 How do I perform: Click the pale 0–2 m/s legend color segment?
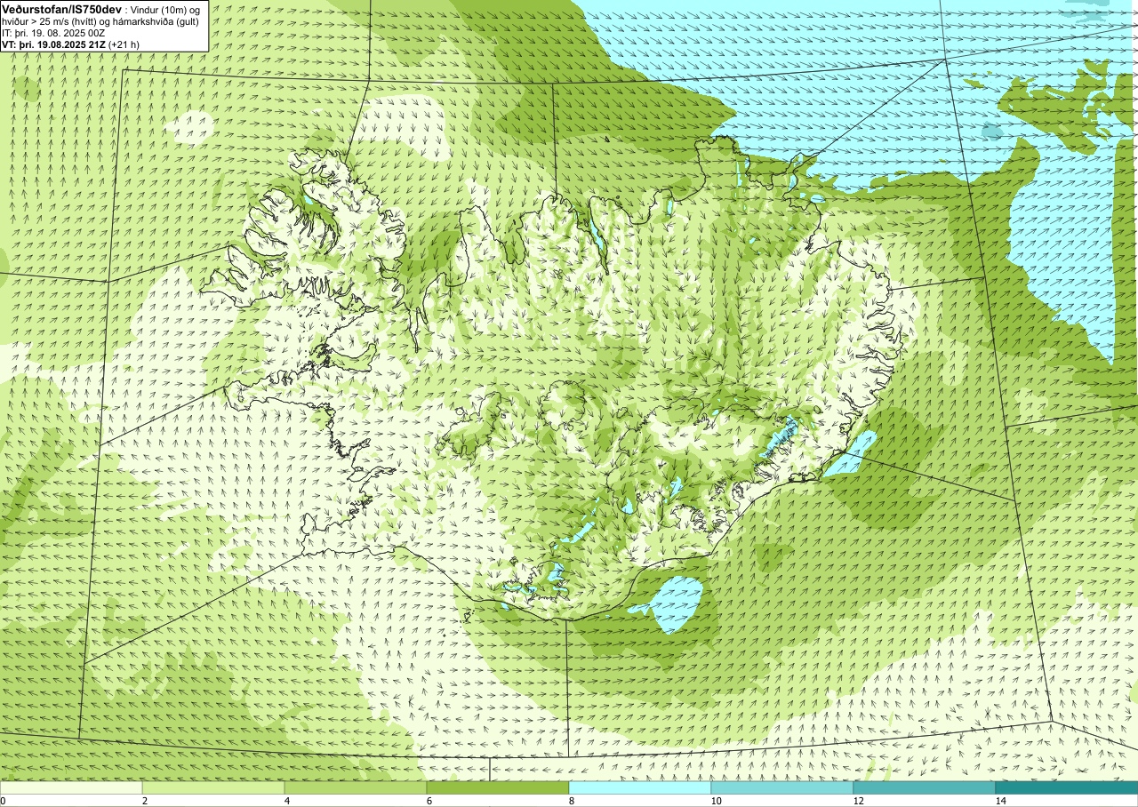71,787
